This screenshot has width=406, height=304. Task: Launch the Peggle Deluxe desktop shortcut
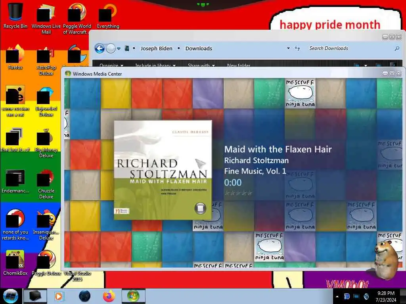(46, 263)
